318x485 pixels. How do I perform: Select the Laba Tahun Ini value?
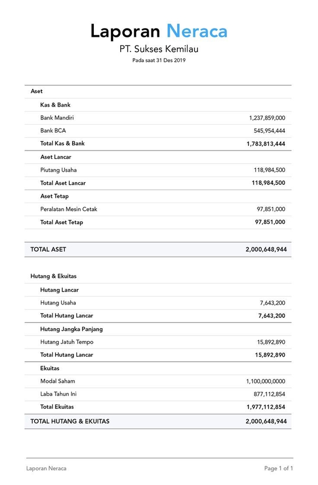tap(269, 394)
